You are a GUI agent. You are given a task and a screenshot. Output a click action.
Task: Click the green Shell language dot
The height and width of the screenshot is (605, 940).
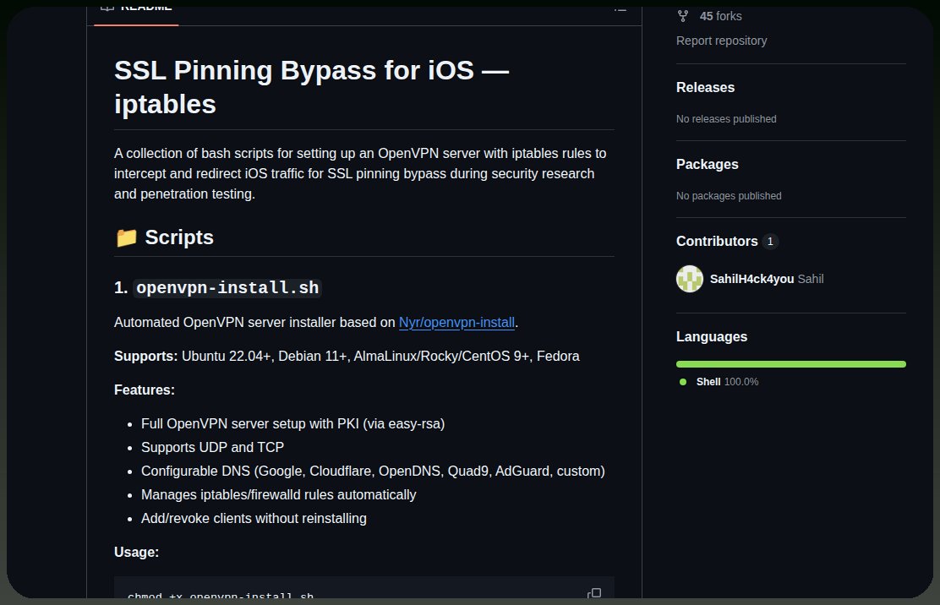point(683,382)
